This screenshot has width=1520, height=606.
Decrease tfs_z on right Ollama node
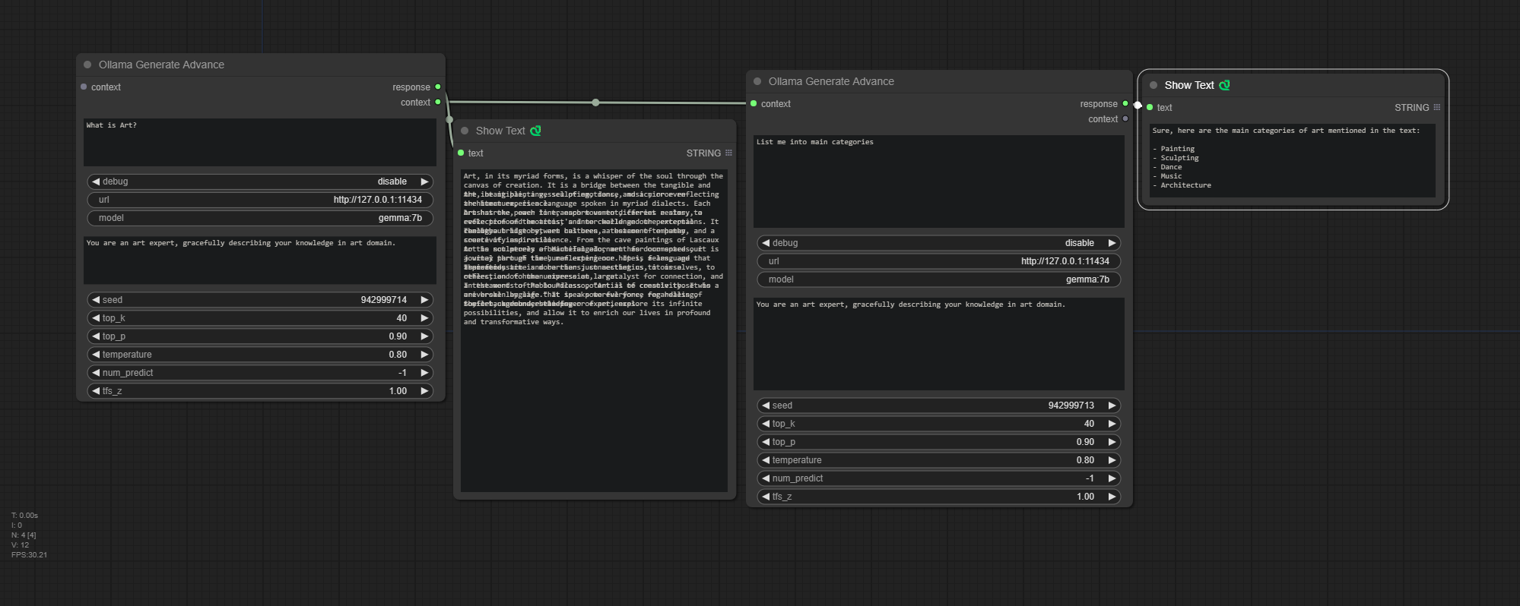pyautogui.click(x=766, y=497)
